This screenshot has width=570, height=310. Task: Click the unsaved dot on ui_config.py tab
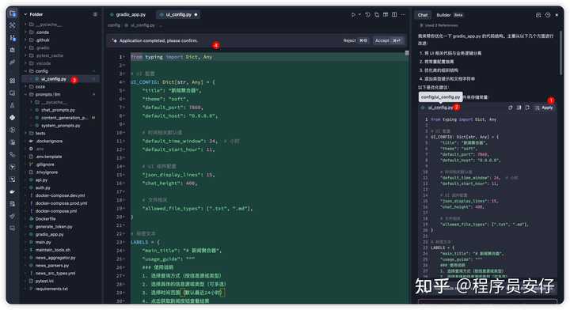click(x=196, y=15)
